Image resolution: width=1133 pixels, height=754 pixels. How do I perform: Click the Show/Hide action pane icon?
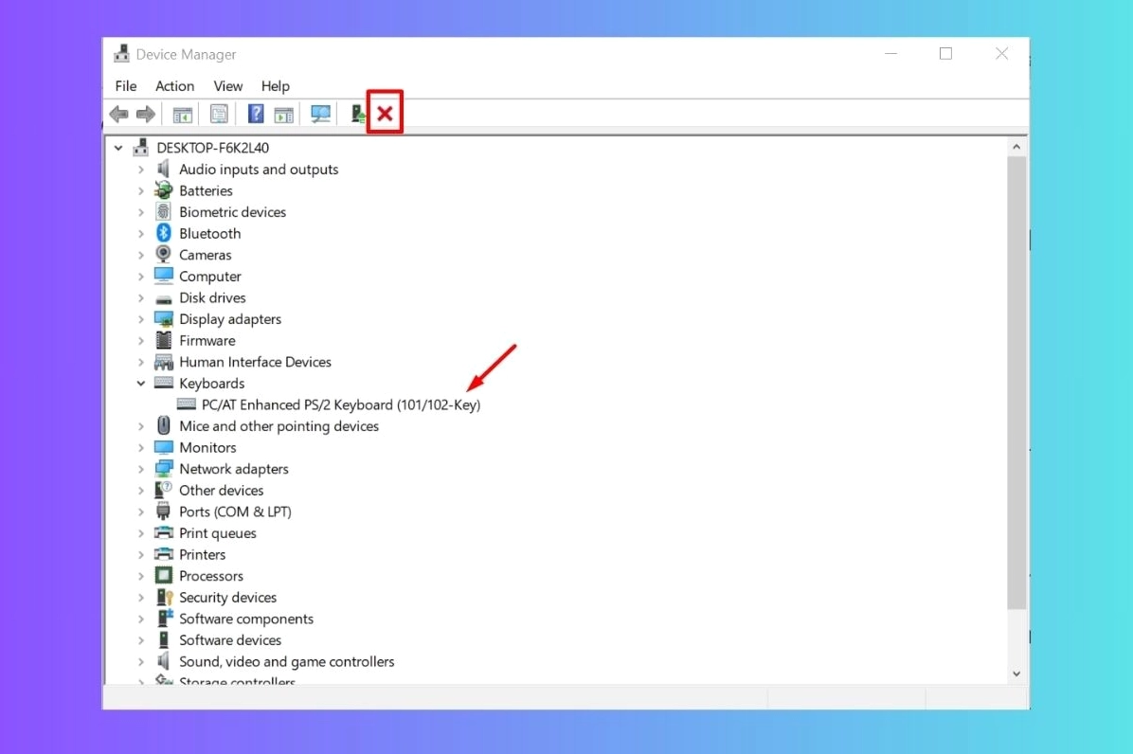285,114
